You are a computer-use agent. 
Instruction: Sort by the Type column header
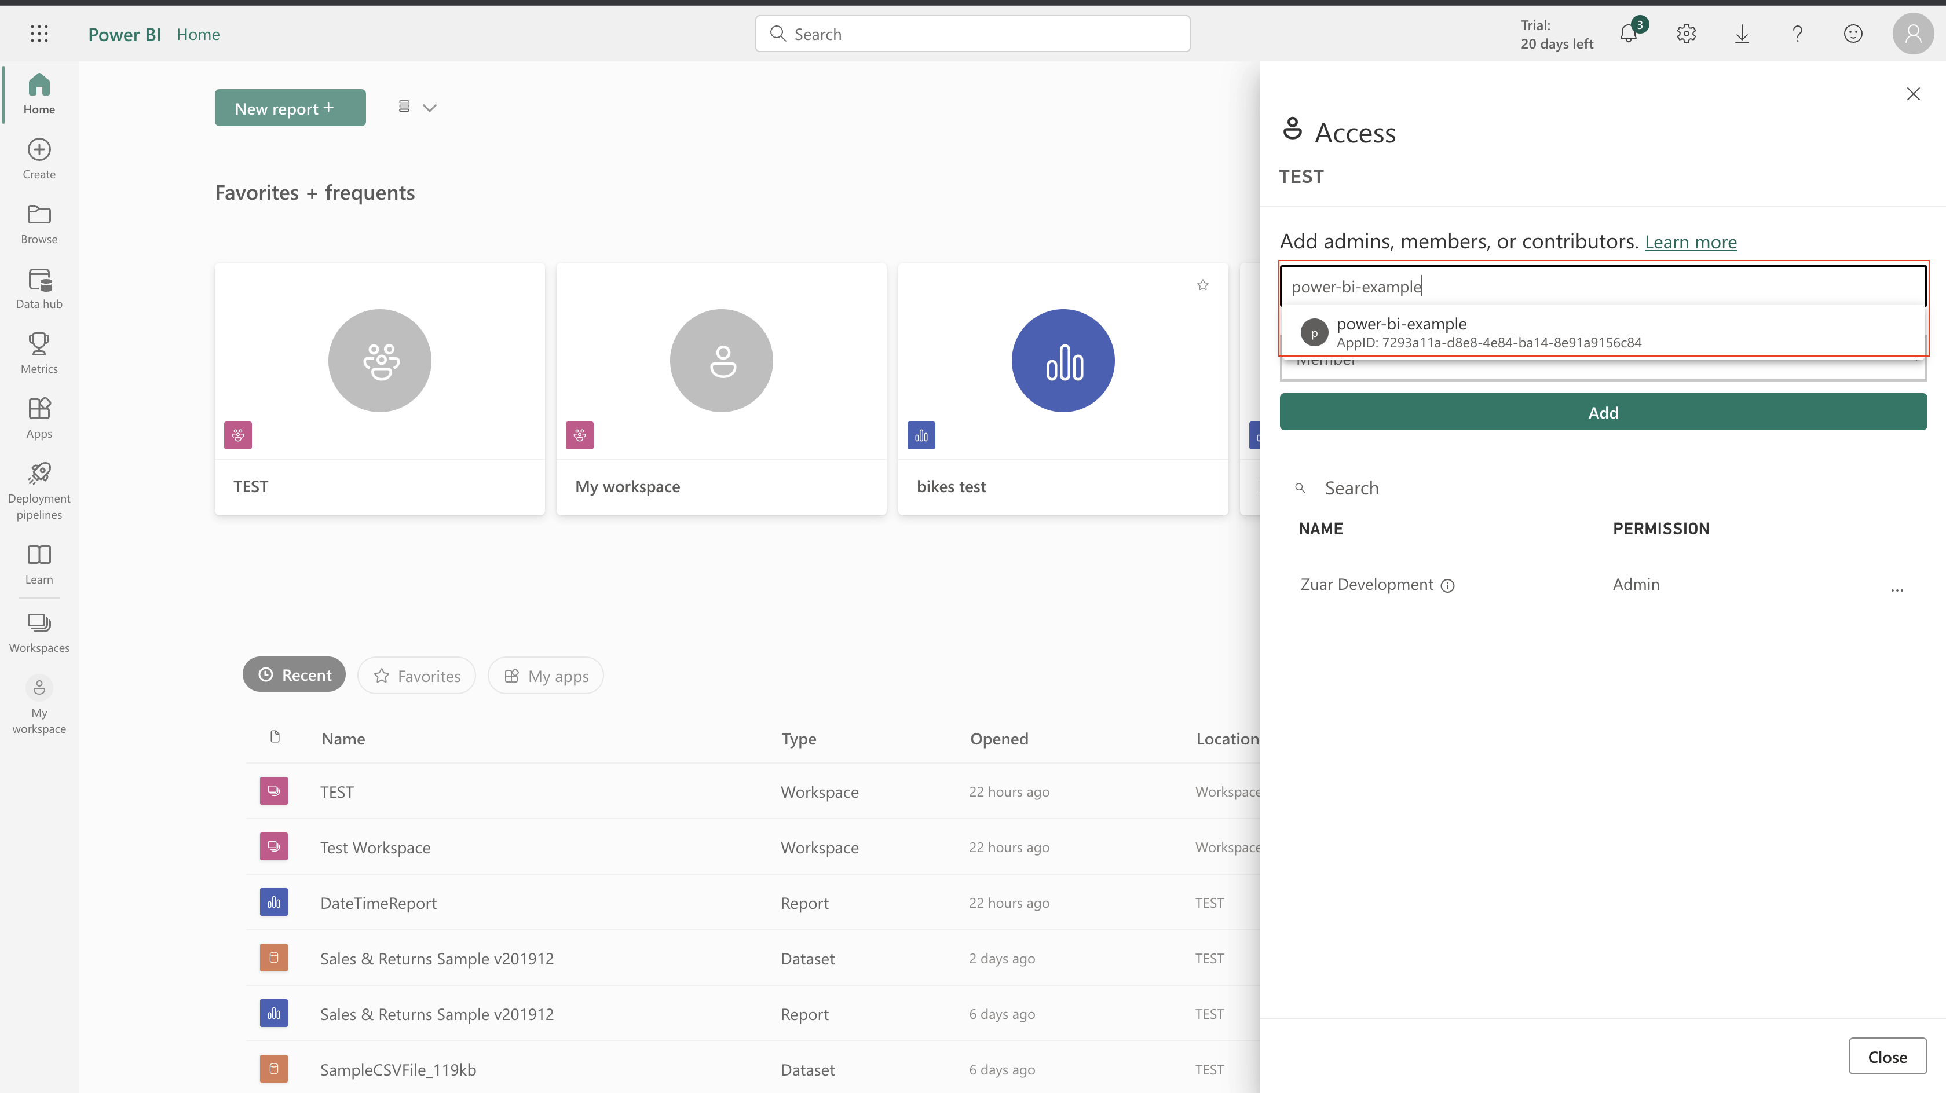(799, 739)
